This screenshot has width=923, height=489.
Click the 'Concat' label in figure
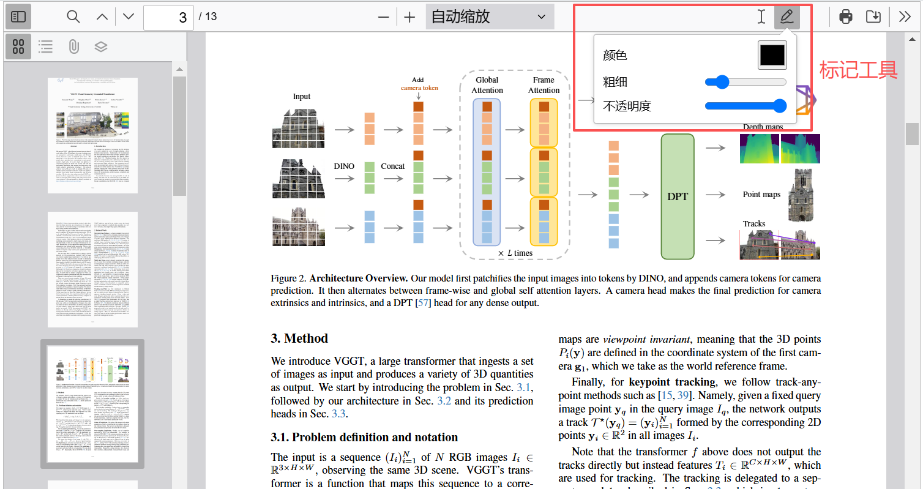[x=392, y=166]
